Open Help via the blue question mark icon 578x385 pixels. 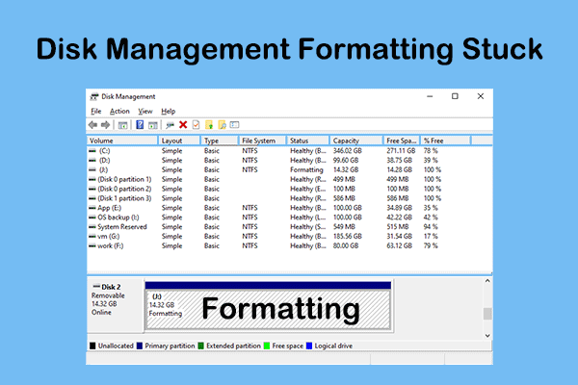point(140,125)
